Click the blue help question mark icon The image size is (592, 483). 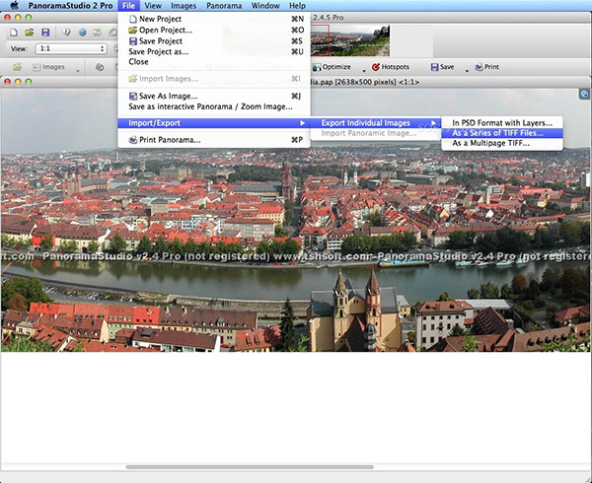pyautogui.click(x=82, y=33)
